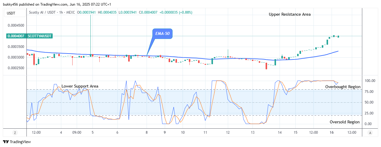Click the 0.0002500 price axis value
Viewport: 381px width, 147px height.
[16, 68]
